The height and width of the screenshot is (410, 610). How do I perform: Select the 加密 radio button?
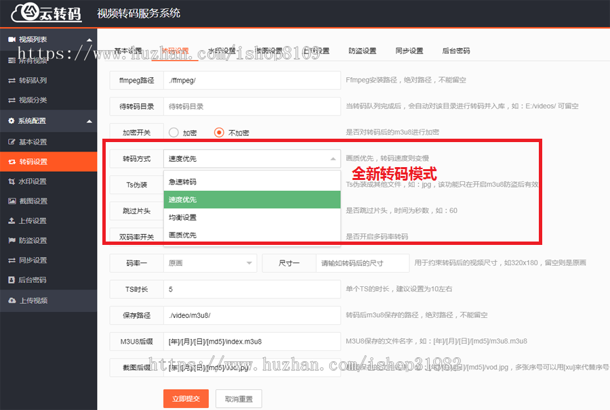(174, 133)
